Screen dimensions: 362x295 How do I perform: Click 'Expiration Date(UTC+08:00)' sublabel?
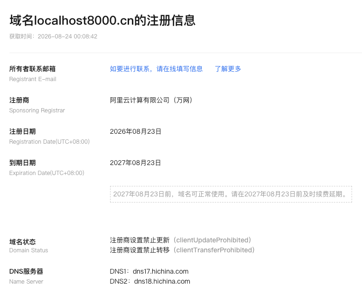tap(46, 173)
